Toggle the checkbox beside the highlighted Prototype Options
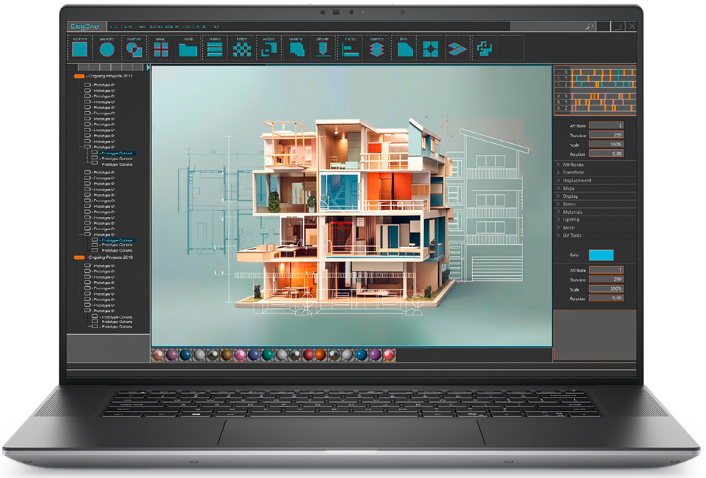 [x=95, y=153]
